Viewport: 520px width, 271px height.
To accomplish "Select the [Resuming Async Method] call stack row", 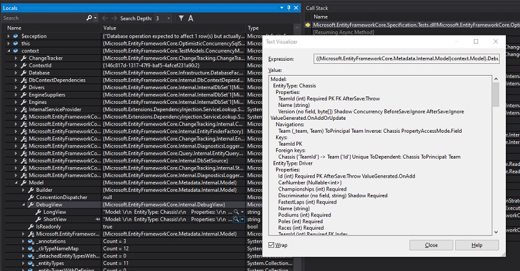I will point(344,32).
